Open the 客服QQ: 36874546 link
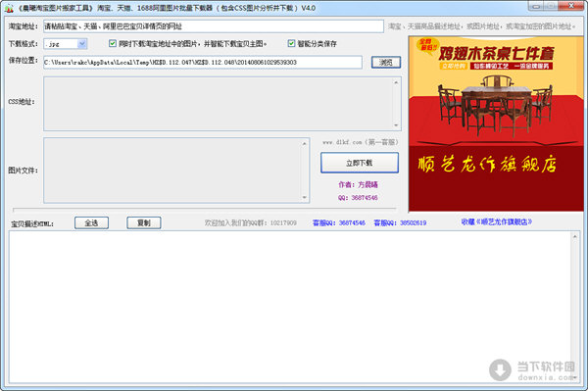588x391 pixels. tap(339, 222)
